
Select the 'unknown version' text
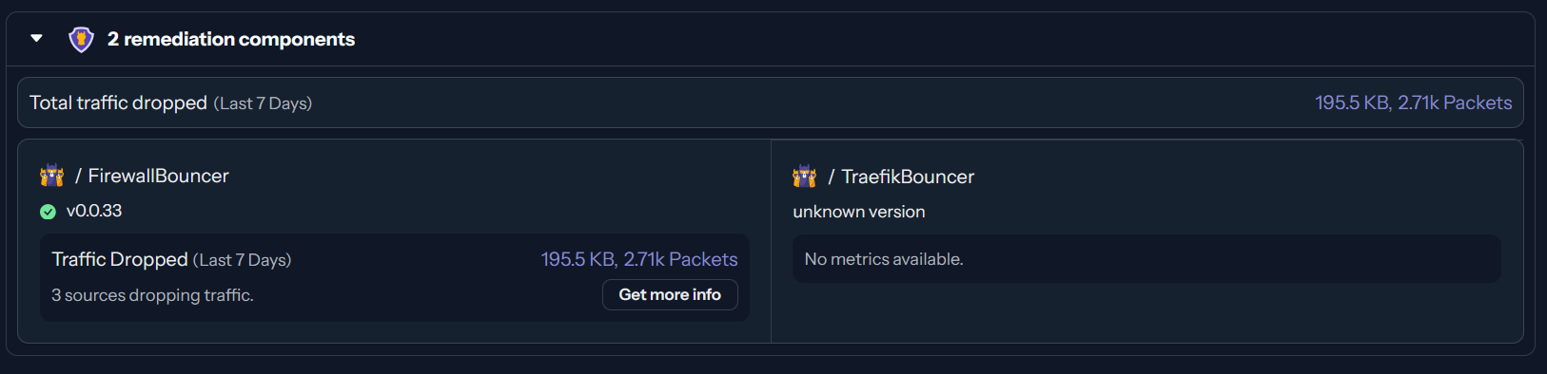[859, 212]
